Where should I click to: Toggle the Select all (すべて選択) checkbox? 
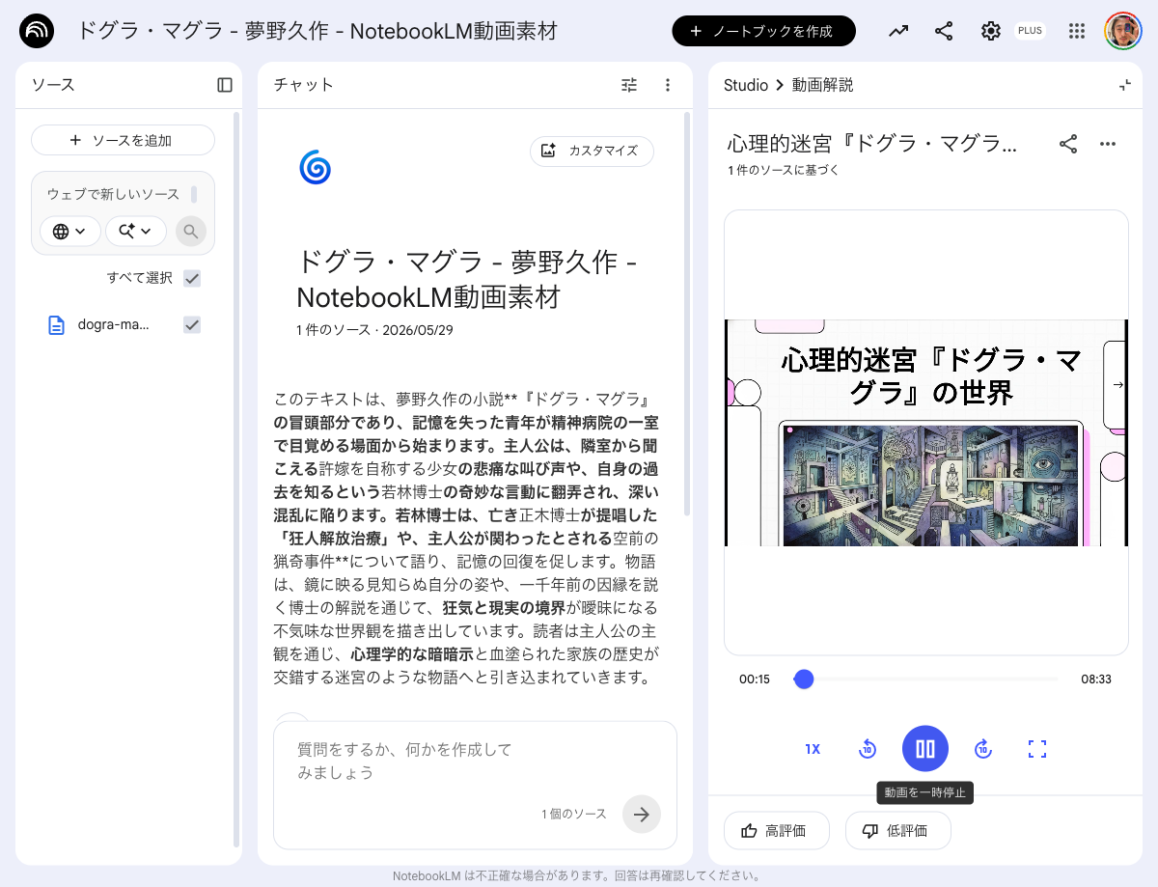(192, 278)
